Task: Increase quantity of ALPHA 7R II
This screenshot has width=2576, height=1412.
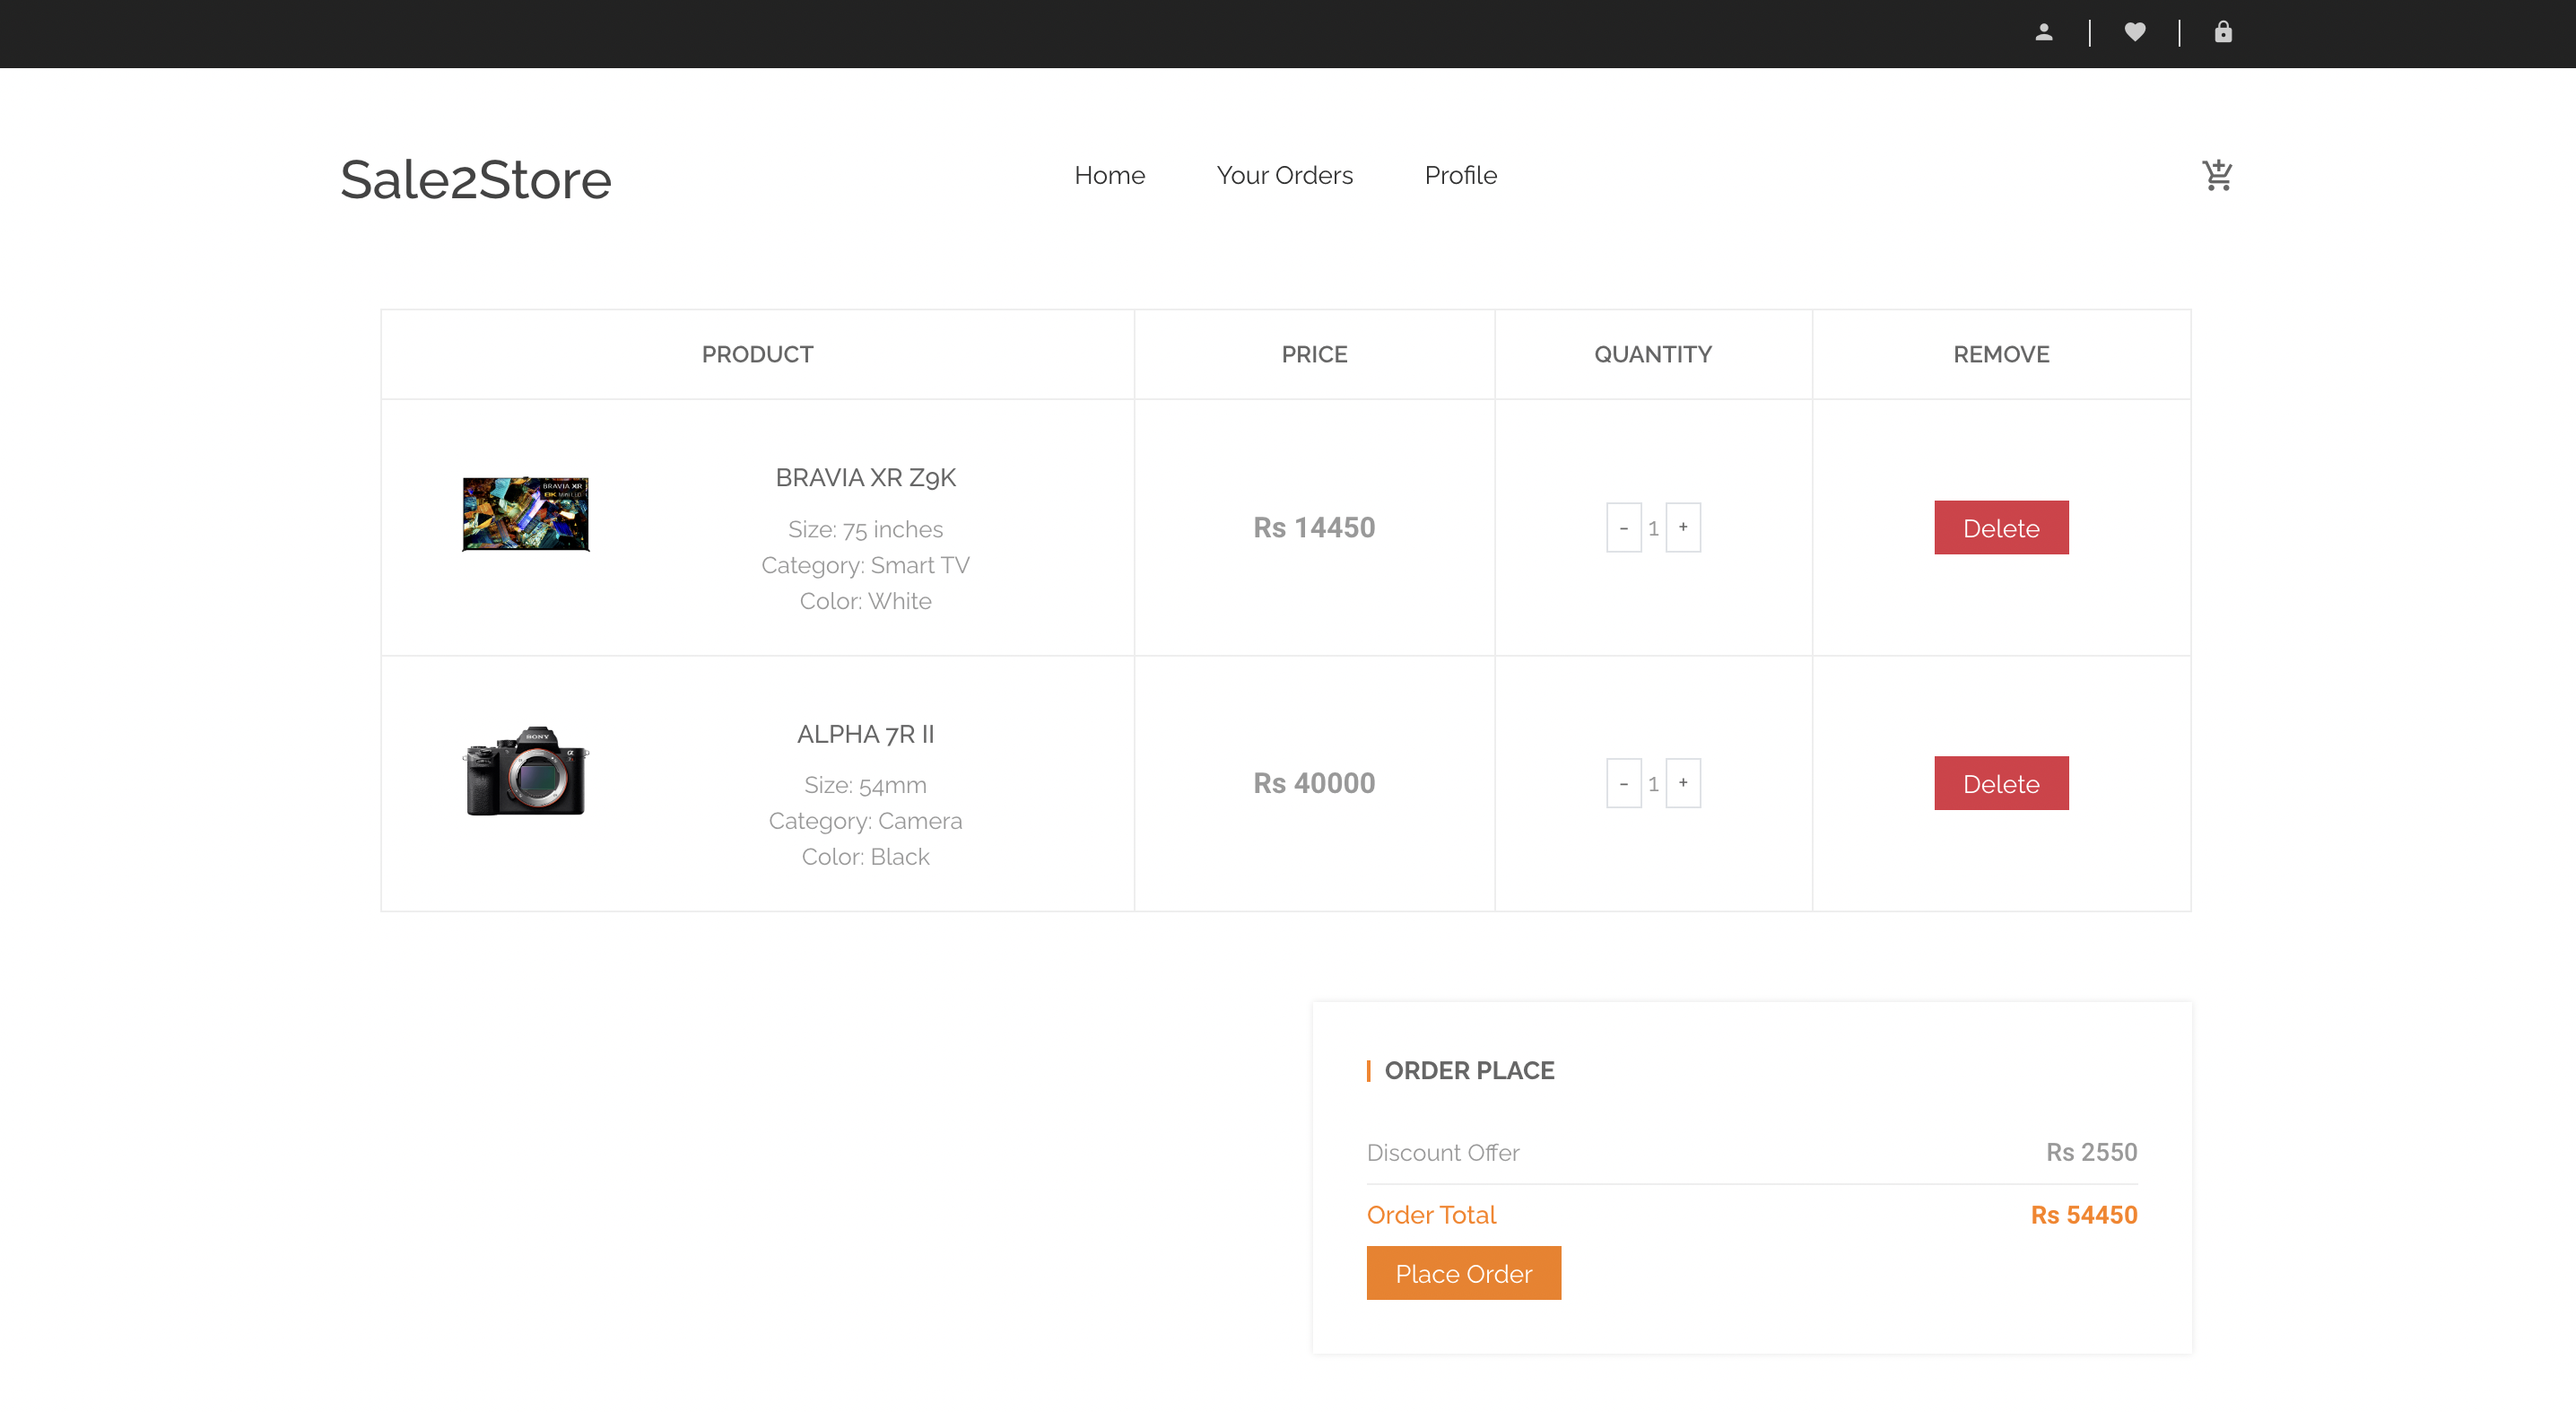Action: (1683, 783)
